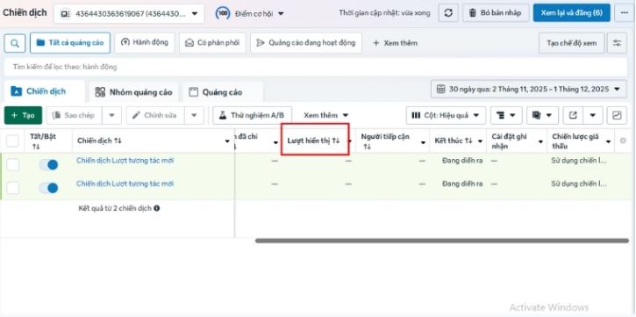Viewport: 636px width, 317px height.
Task: Open the export options dropdown arrow
Action: tap(593, 115)
